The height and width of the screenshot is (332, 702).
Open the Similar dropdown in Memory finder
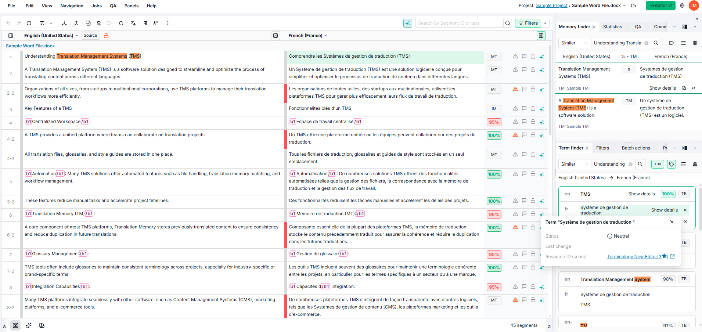[x=575, y=43]
